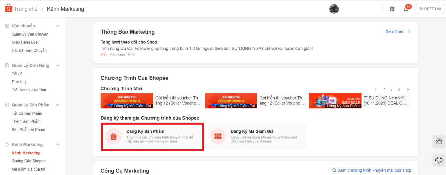The width and height of the screenshot is (446, 175).
Task: Open the TIÊU DÙNG NHANH banner thumbnail
Action: tap(335, 101)
